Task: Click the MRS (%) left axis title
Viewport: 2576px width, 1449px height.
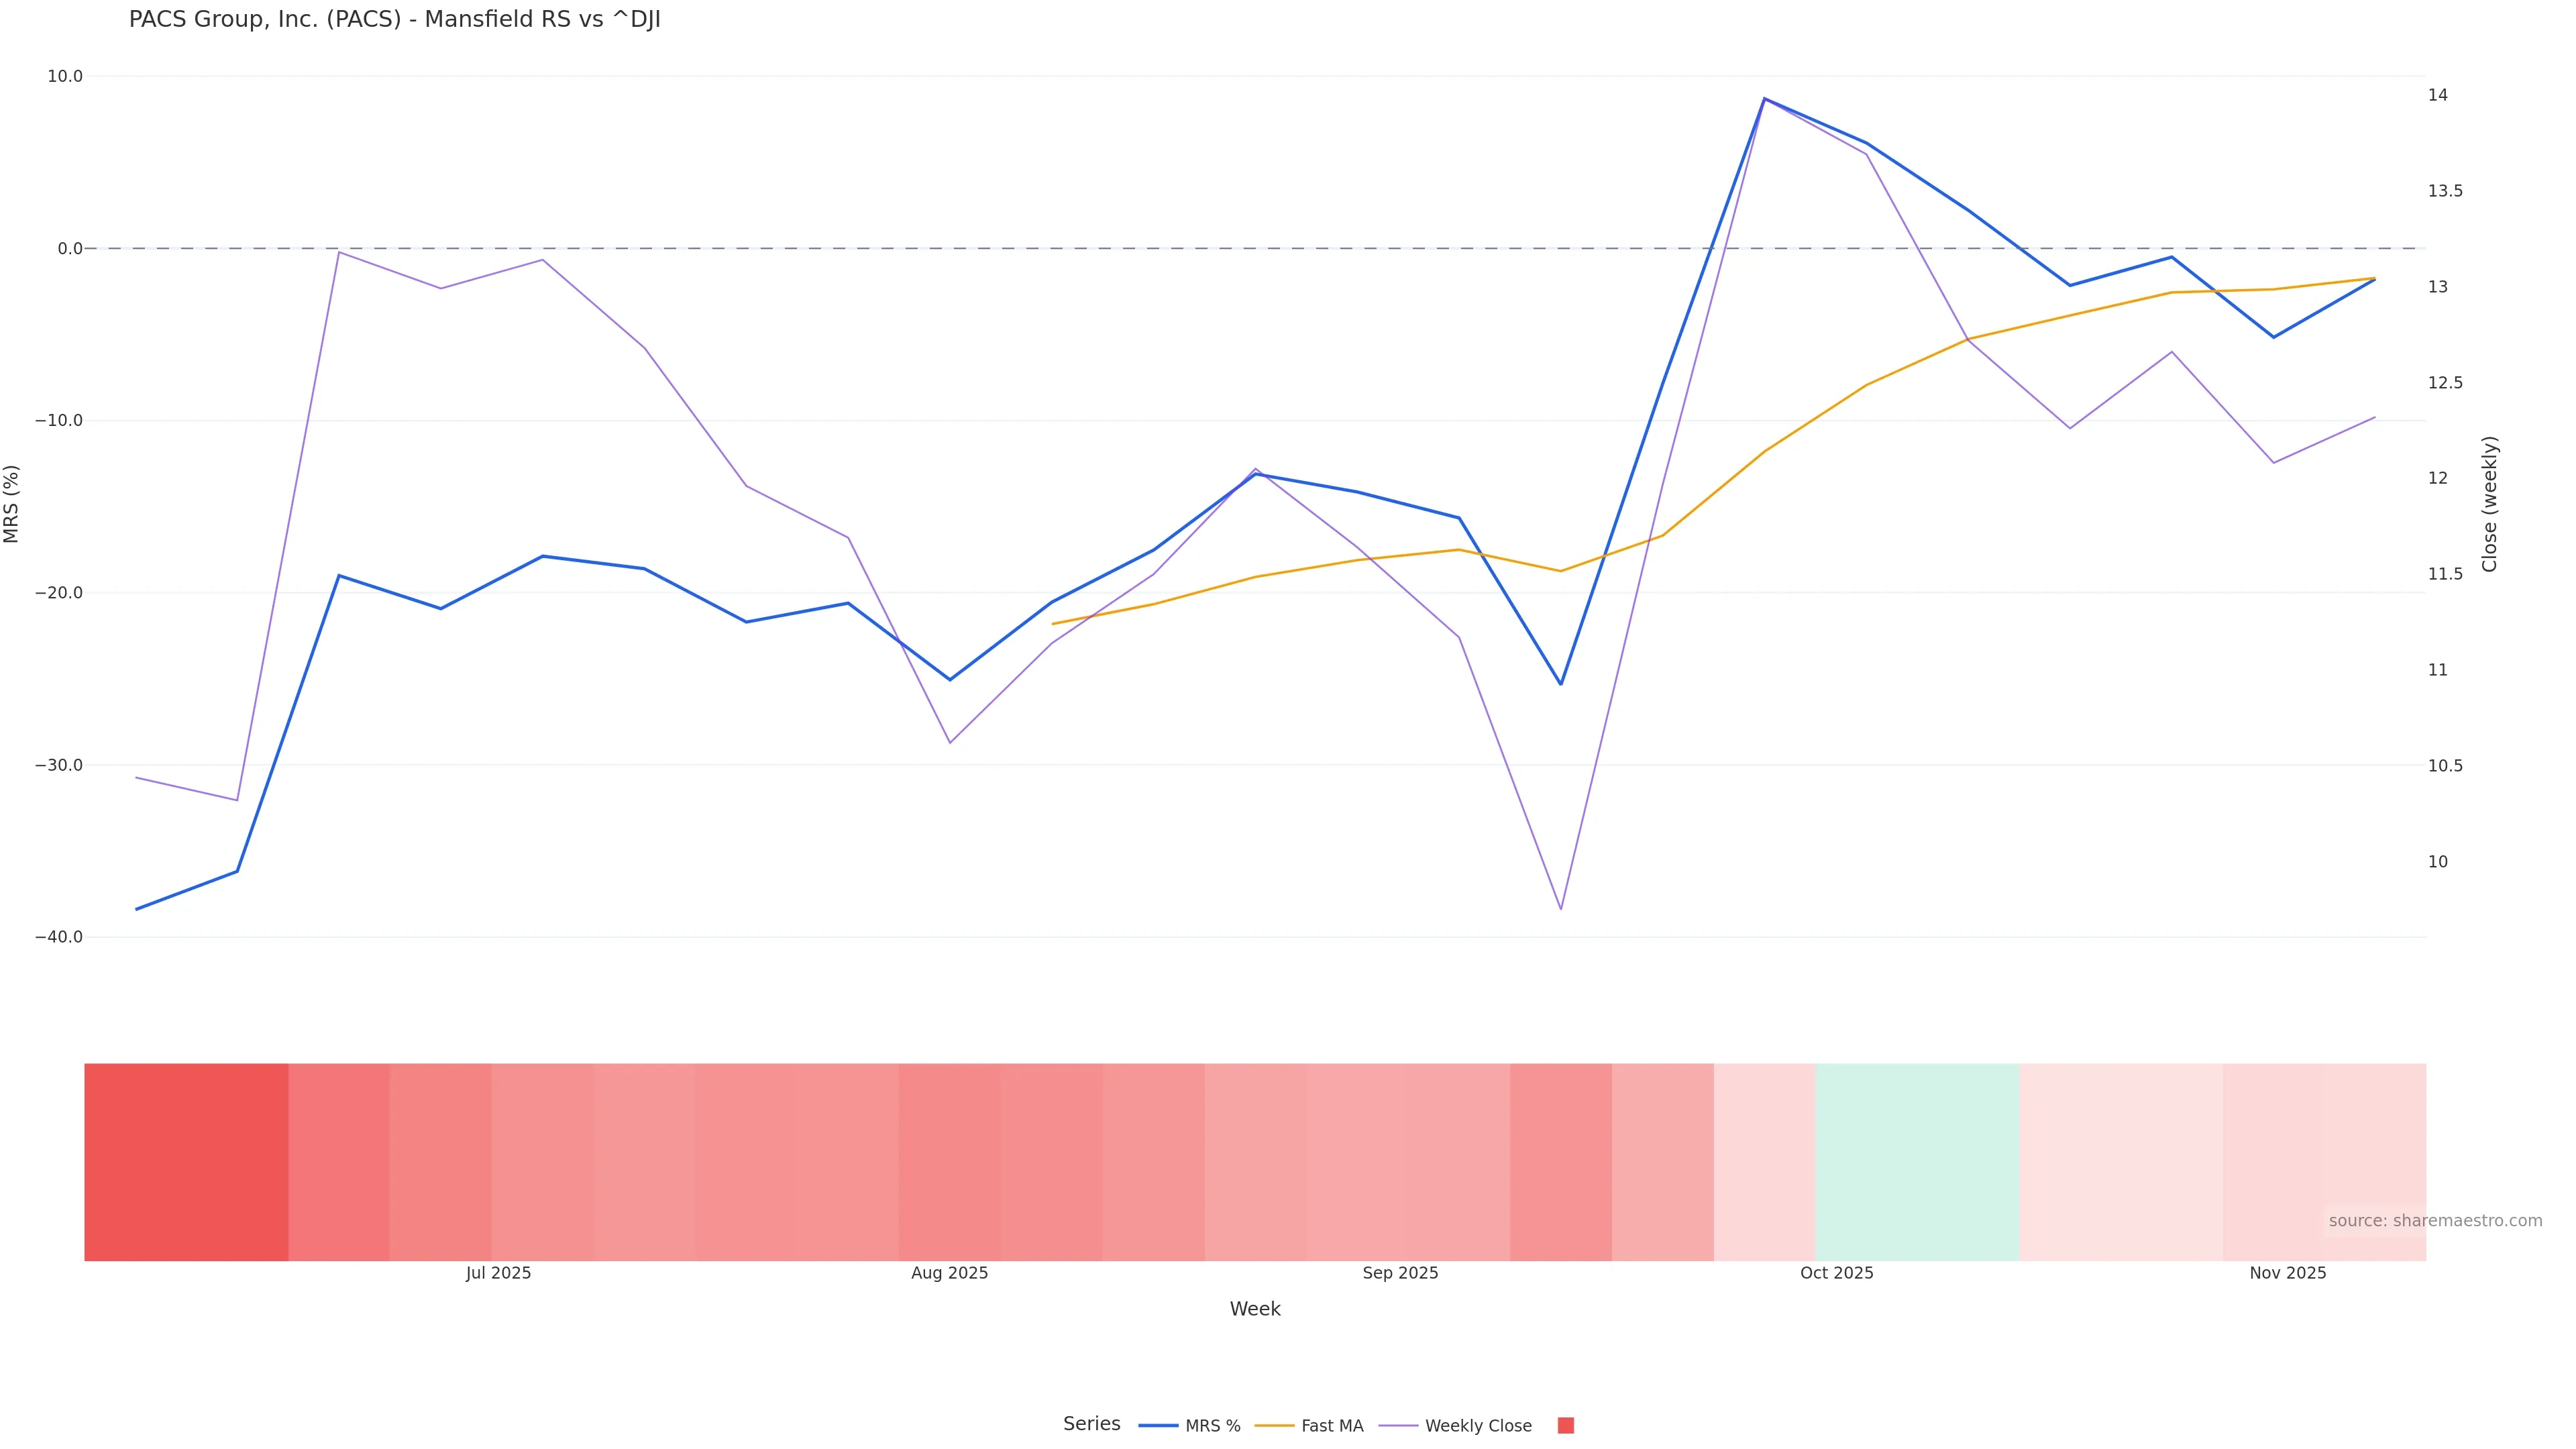Action: (12, 504)
